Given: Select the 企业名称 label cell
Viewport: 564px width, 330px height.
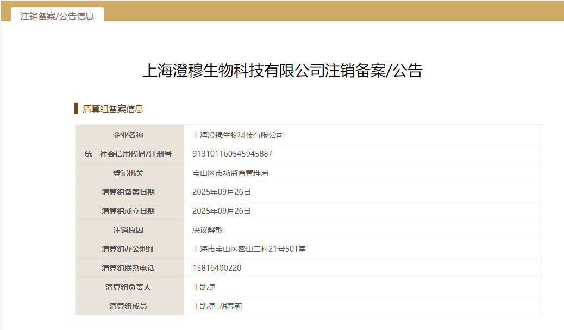Looking at the screenshot, I should (128, 135).
